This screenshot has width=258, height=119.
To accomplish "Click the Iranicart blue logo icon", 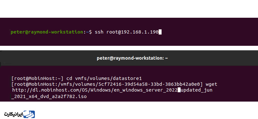I will (x=29, y=114).
